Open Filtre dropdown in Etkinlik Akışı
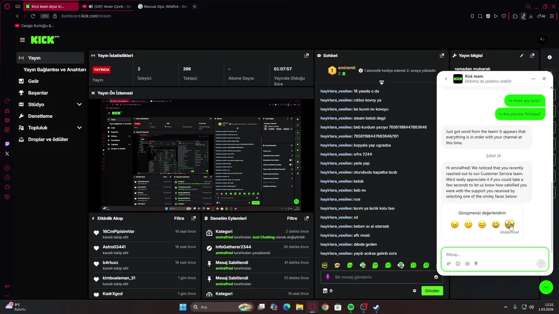The width and height of the screenshot is (559, 314). click(179, 218)
